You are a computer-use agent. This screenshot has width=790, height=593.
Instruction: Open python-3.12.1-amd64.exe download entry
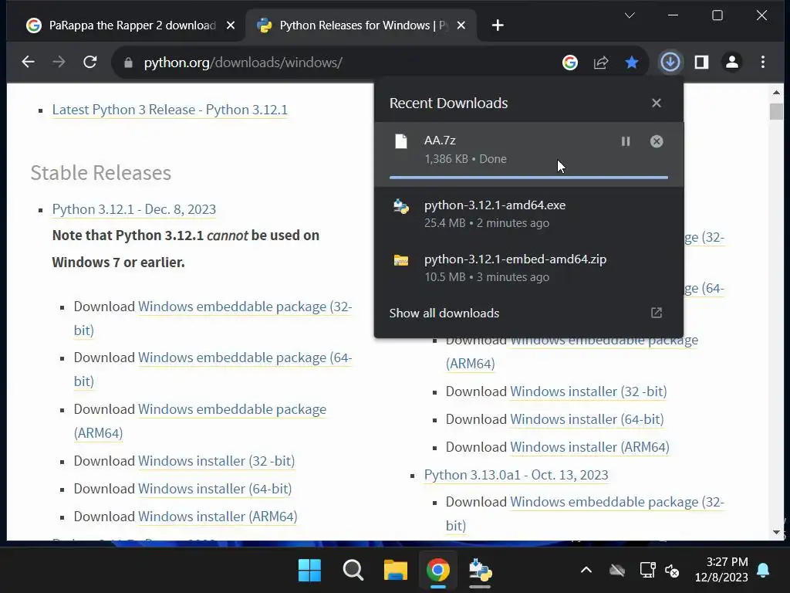tap(528, 214)
